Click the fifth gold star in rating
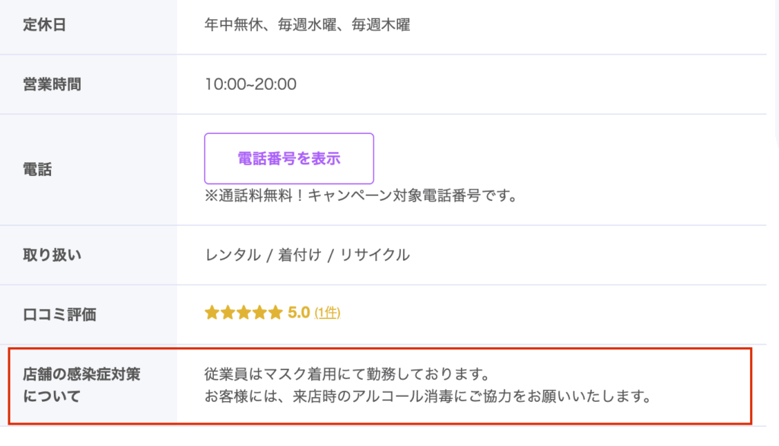Screen dimensions: 779x446 click(275, 312)
